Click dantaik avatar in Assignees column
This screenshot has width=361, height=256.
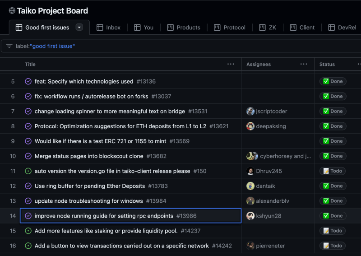(250, 186)
